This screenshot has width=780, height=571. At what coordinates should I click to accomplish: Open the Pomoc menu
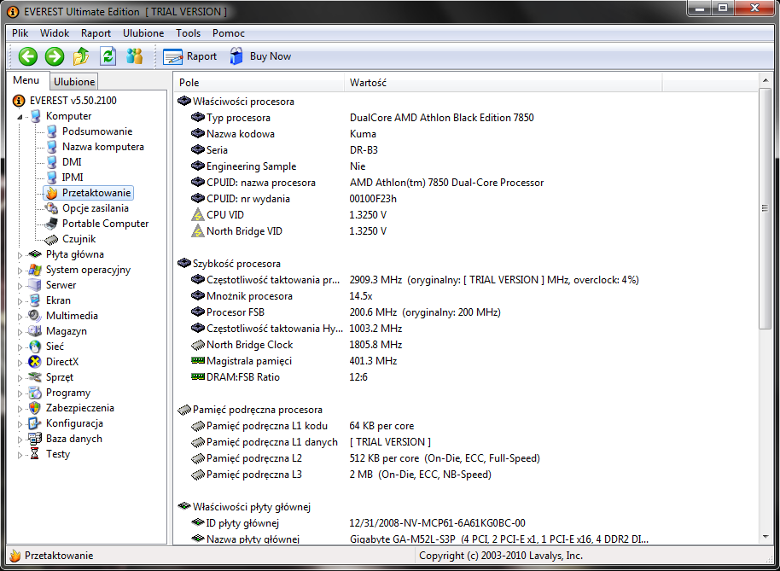(229, 33)
